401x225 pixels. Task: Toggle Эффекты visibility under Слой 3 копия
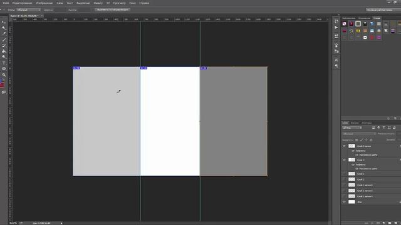(353, 151)
